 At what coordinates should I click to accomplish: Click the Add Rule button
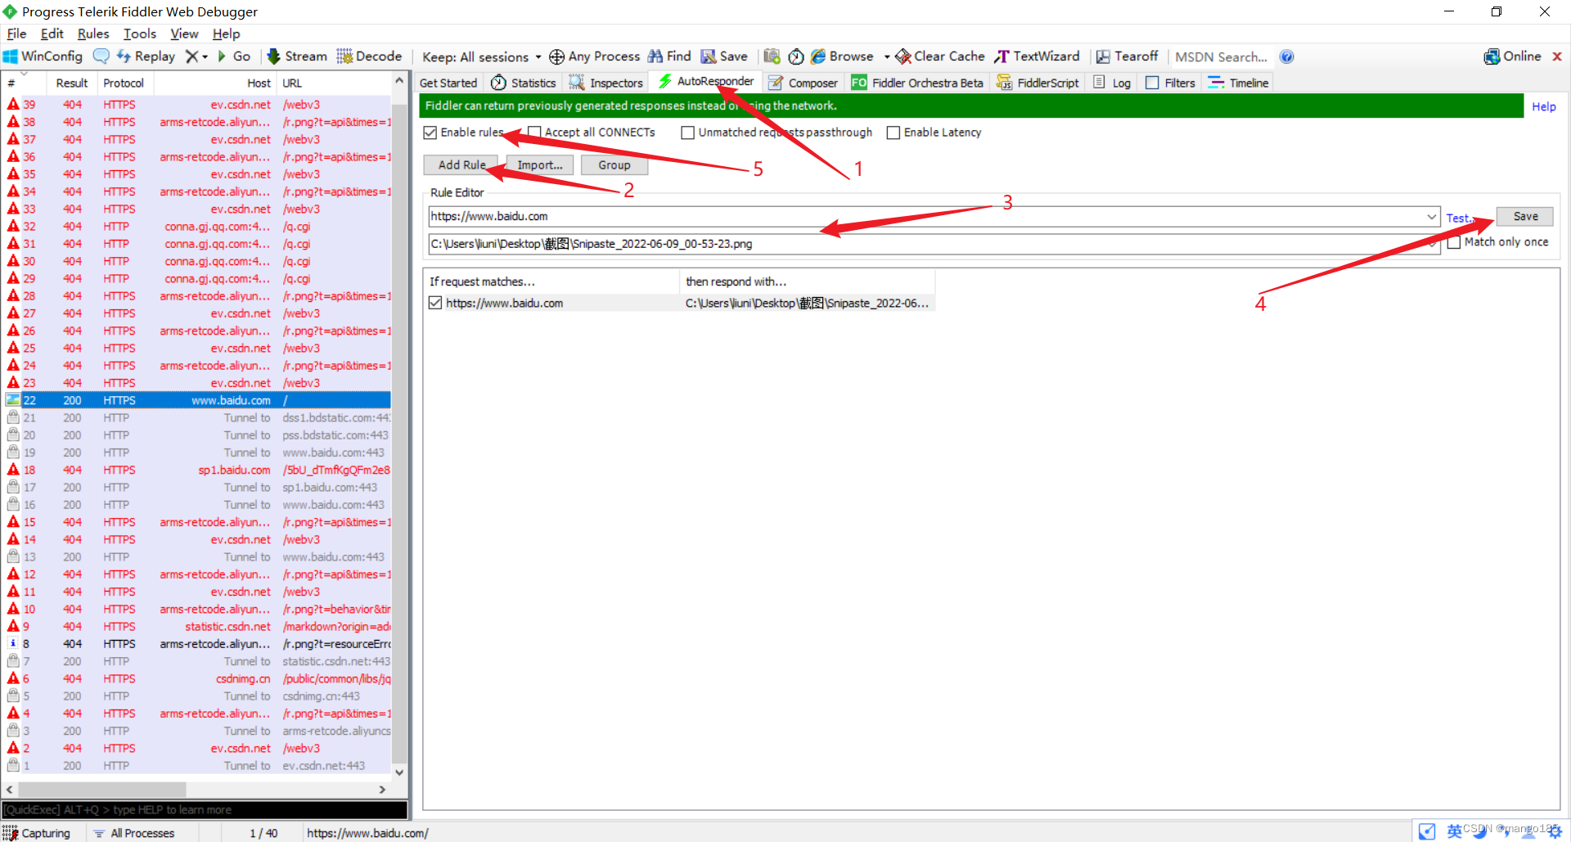(461, 165)
